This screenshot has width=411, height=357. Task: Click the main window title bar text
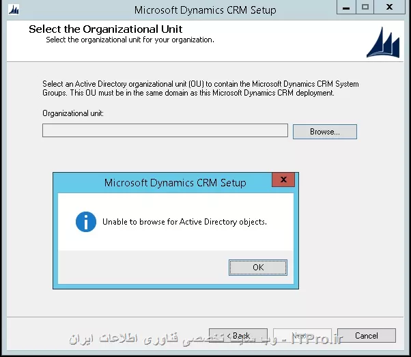(205, 10)
